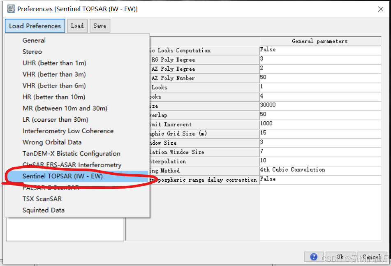Click AZ Poly Number row label

coord(173,78)
